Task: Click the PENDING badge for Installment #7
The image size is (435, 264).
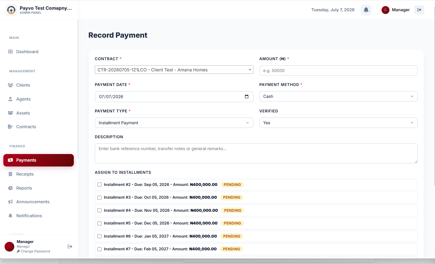Action: tap(231, 249)
